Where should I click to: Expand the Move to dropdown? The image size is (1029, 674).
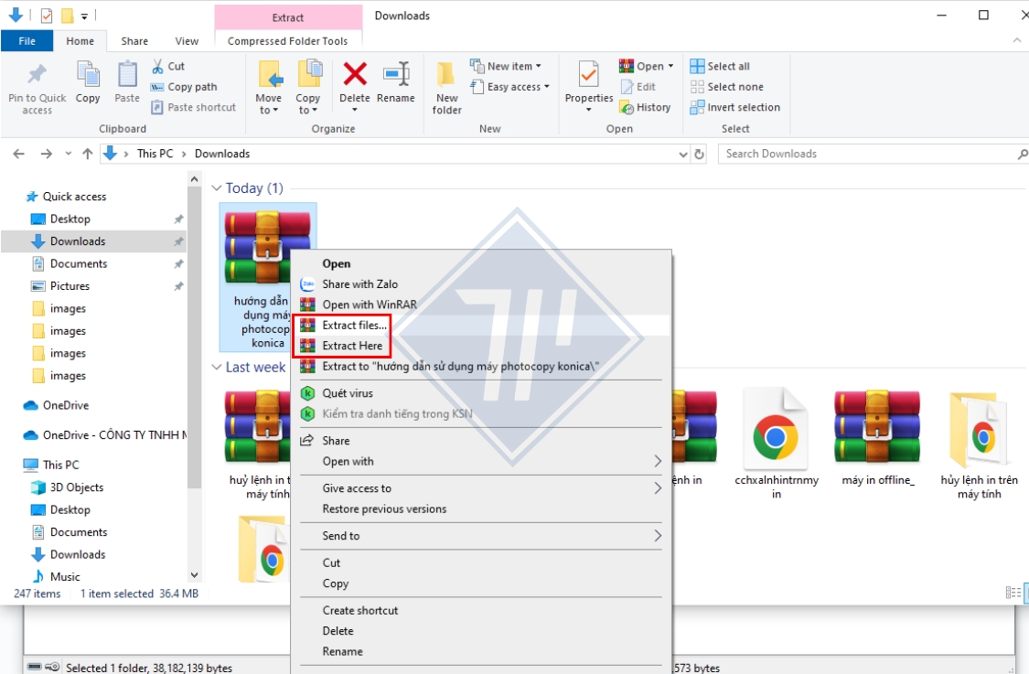click(269, 111)
